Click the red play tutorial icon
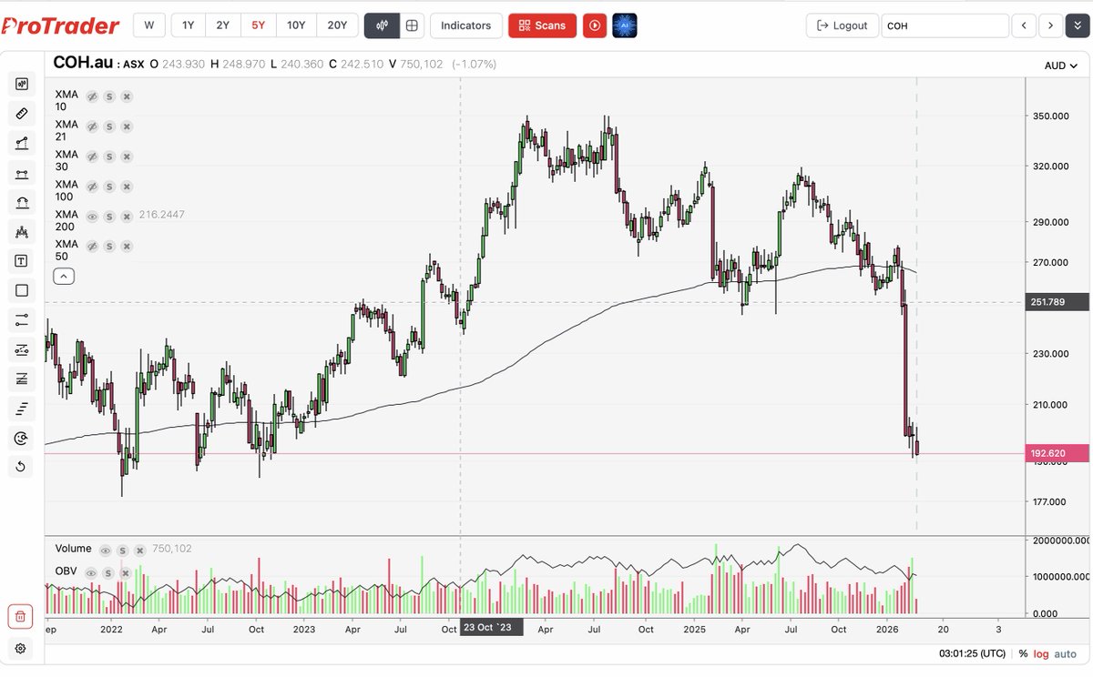The image size is (1093, 677). 594,25
